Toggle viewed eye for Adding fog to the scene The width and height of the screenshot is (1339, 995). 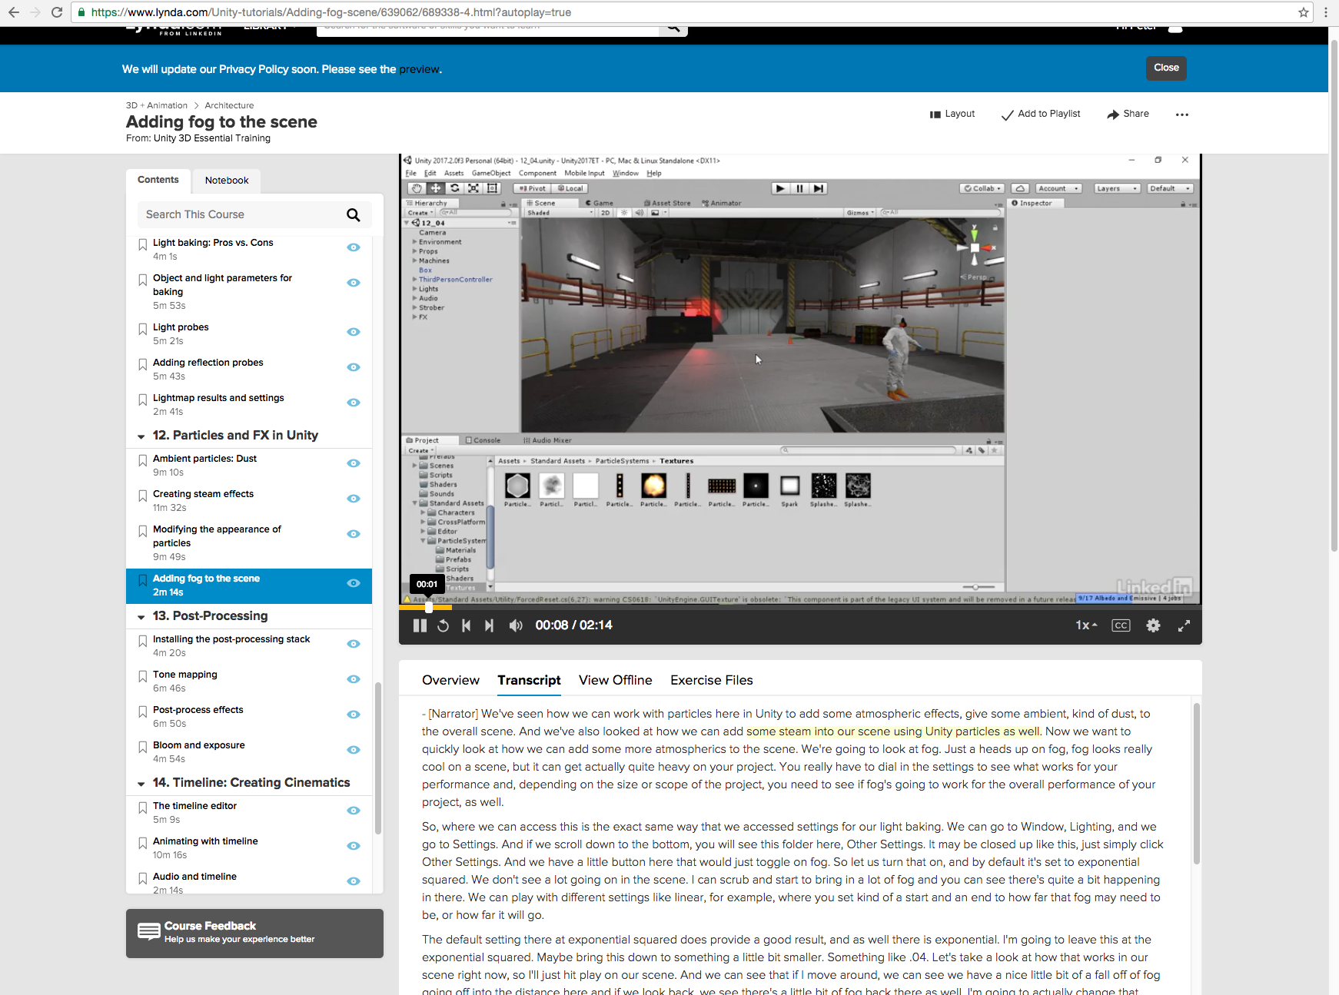click(354, 583)
